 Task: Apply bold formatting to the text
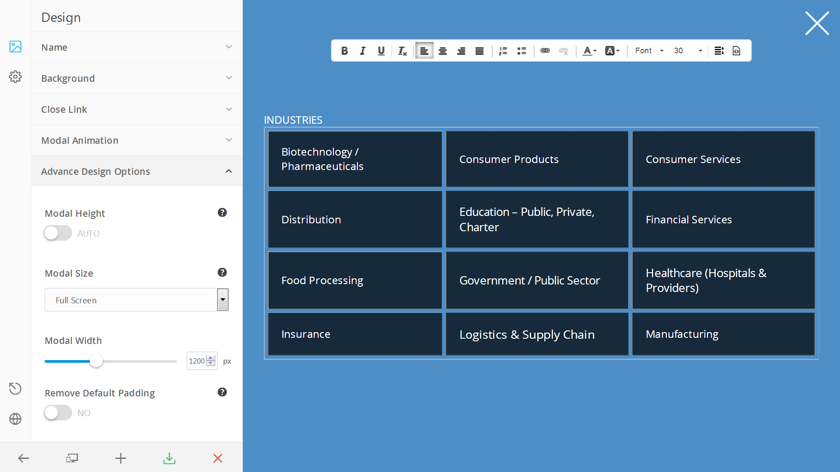pos(344,51)
